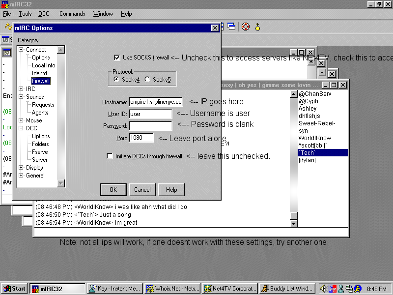Click the OK button

click(113, 190)
